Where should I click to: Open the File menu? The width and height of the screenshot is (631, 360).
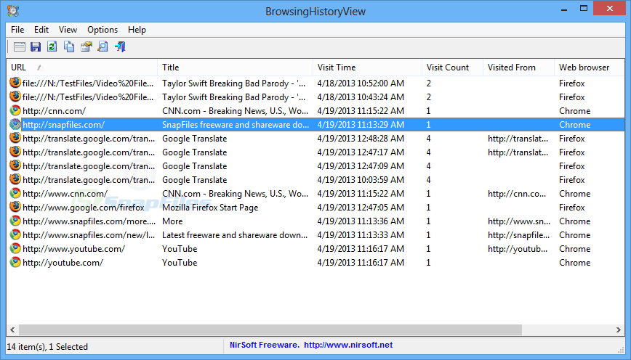coord(17,30)
